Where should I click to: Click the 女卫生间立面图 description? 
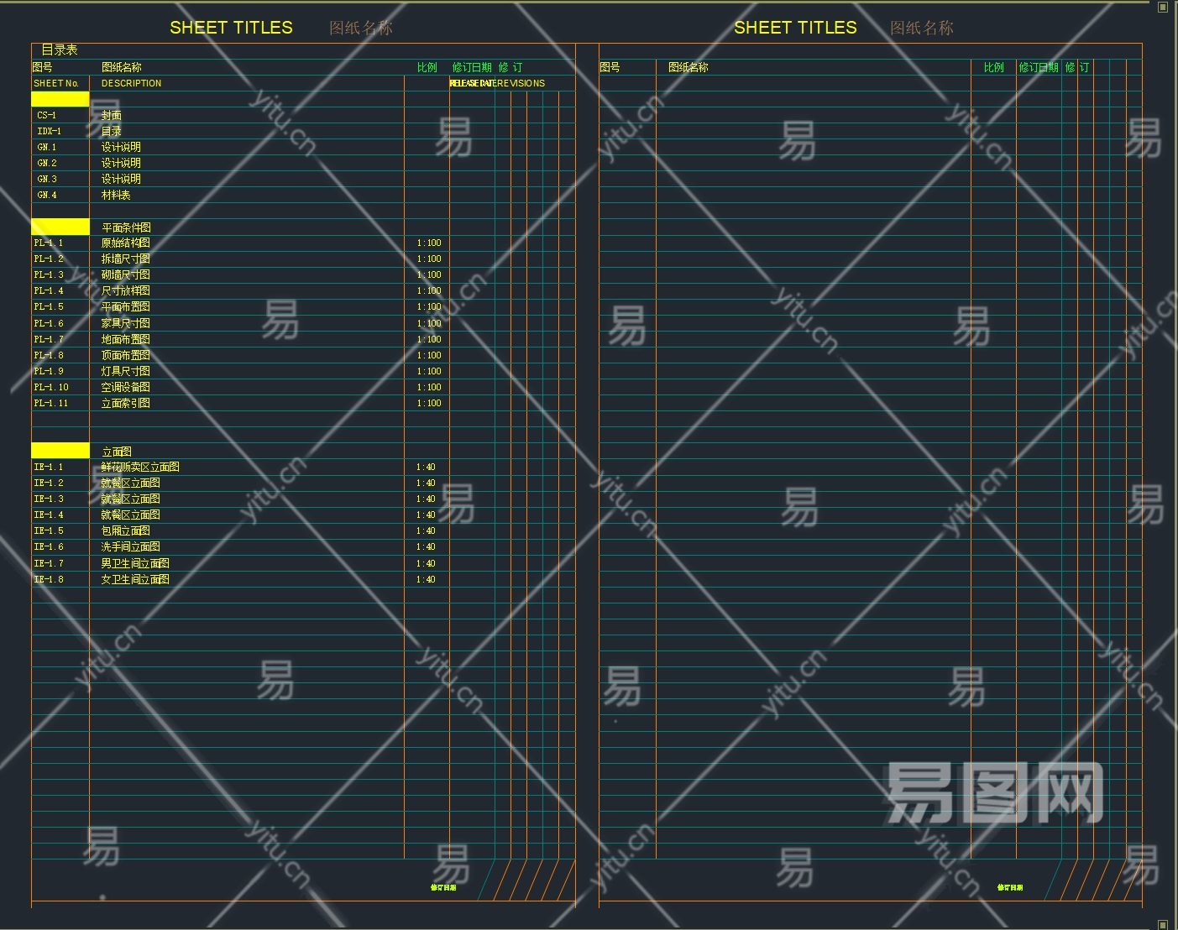pos(135,579)
